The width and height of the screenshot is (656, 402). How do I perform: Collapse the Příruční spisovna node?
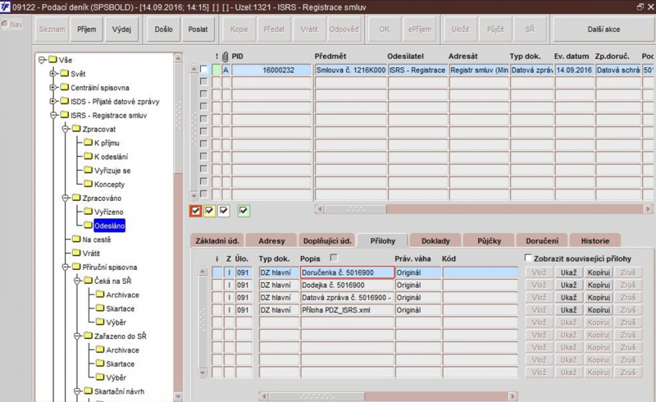click(66, 267)
